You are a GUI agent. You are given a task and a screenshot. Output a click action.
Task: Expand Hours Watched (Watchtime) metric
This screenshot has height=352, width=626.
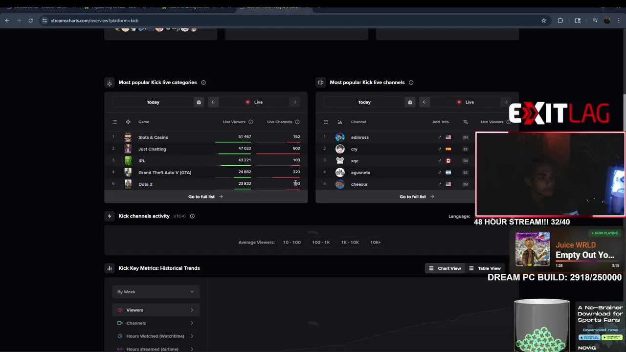pyautogui.click(x=156, y=336)
